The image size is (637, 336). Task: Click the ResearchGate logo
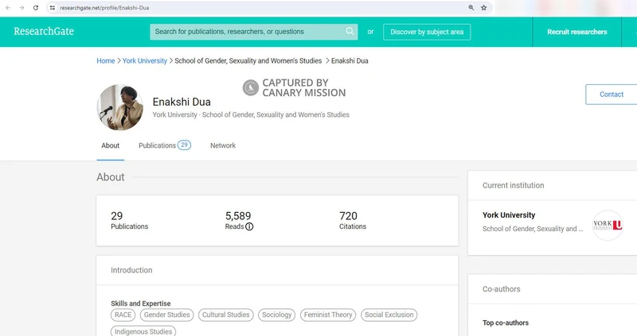(x=44, y=31)
